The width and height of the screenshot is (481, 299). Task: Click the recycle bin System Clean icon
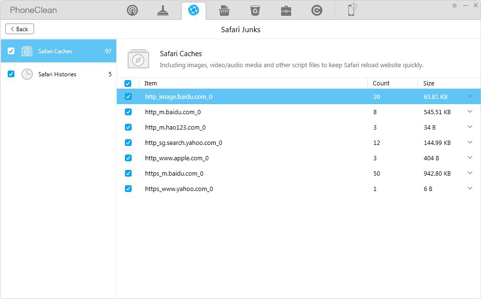[x=255, y=11]
